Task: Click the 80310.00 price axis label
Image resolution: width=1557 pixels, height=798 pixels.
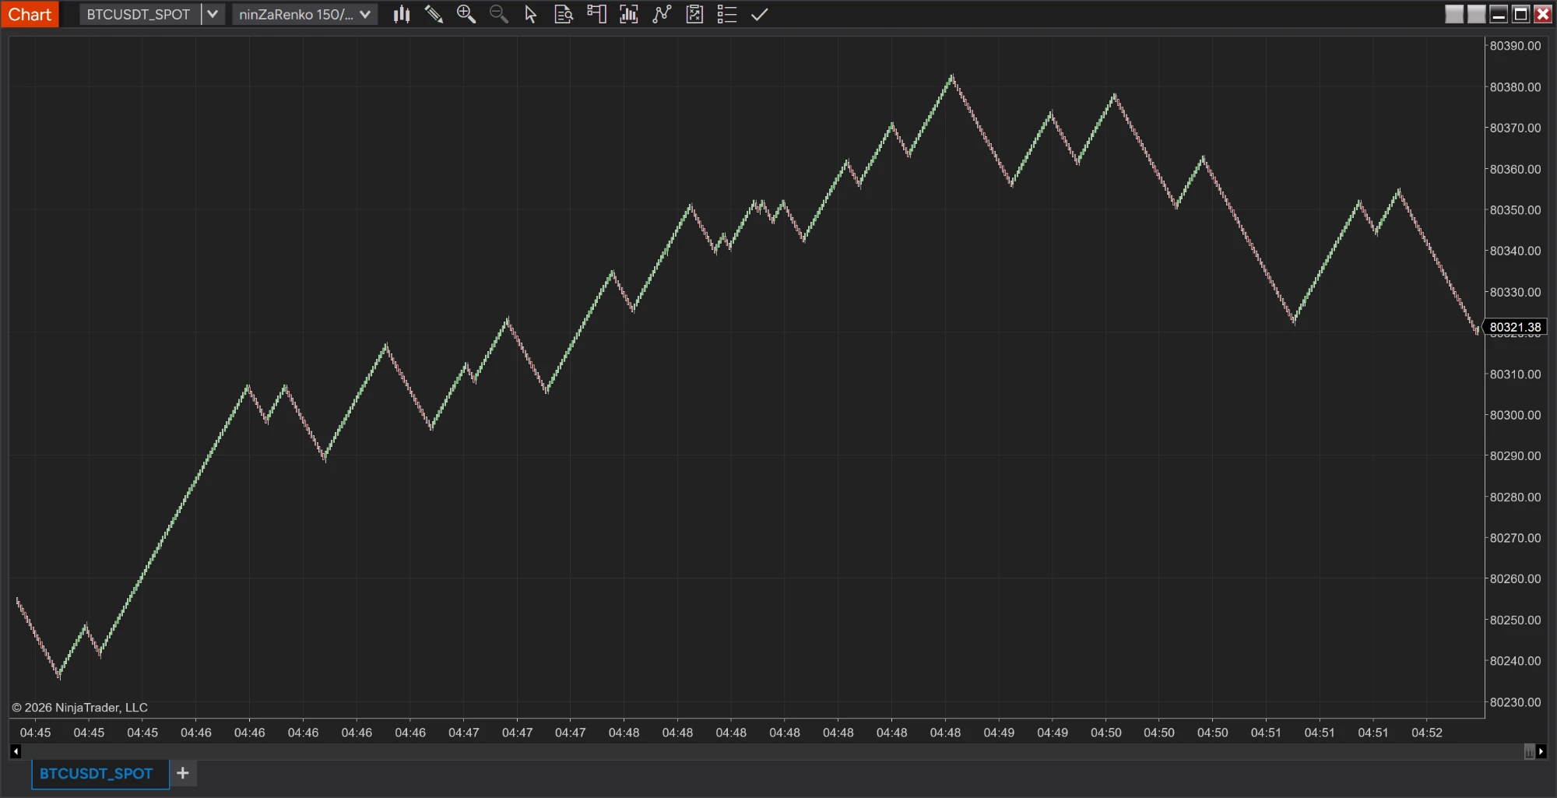Action: [1515, 374]
